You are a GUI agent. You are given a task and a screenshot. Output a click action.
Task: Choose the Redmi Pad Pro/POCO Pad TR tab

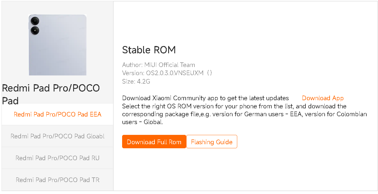click(57, 180)
